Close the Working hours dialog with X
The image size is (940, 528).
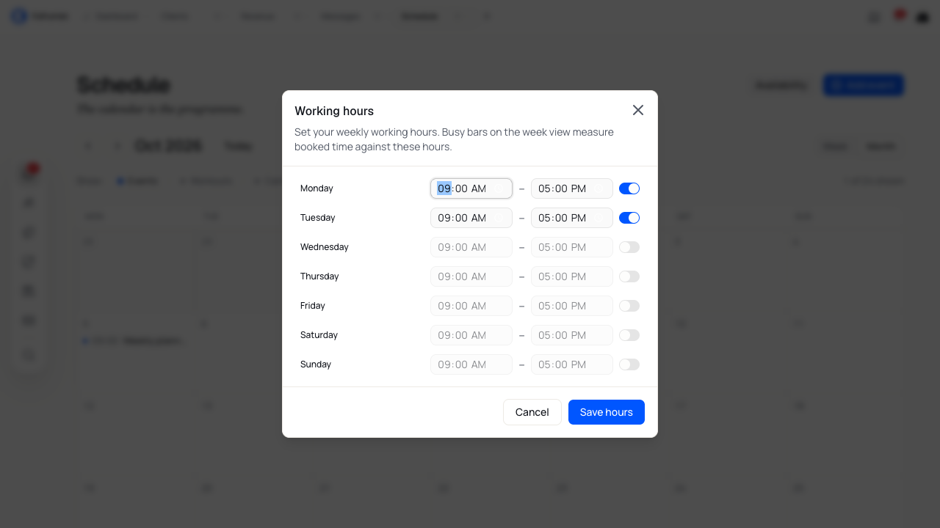(638, 110)
